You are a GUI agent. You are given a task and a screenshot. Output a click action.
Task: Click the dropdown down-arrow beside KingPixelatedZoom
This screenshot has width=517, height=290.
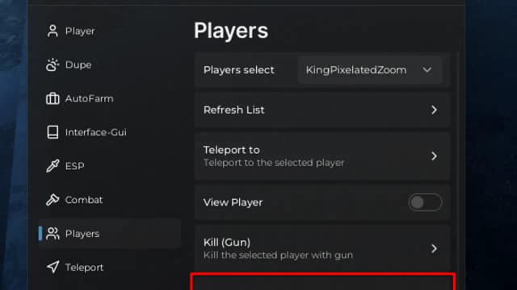click(427, 70)
